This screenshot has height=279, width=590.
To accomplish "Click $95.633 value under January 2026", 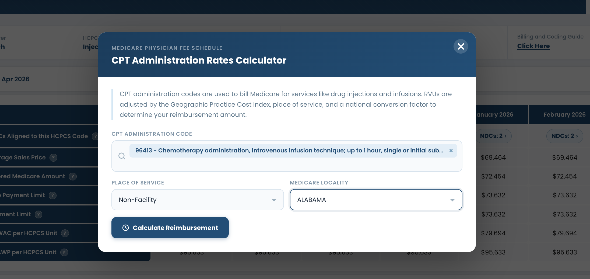I will pos(493,252).
